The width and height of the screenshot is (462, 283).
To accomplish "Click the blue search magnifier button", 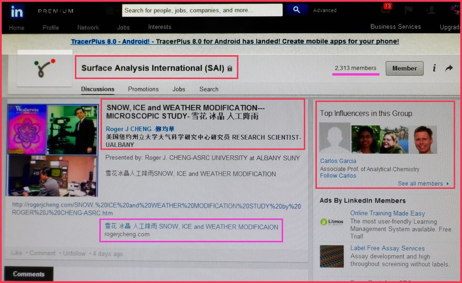I will point(297,10).
